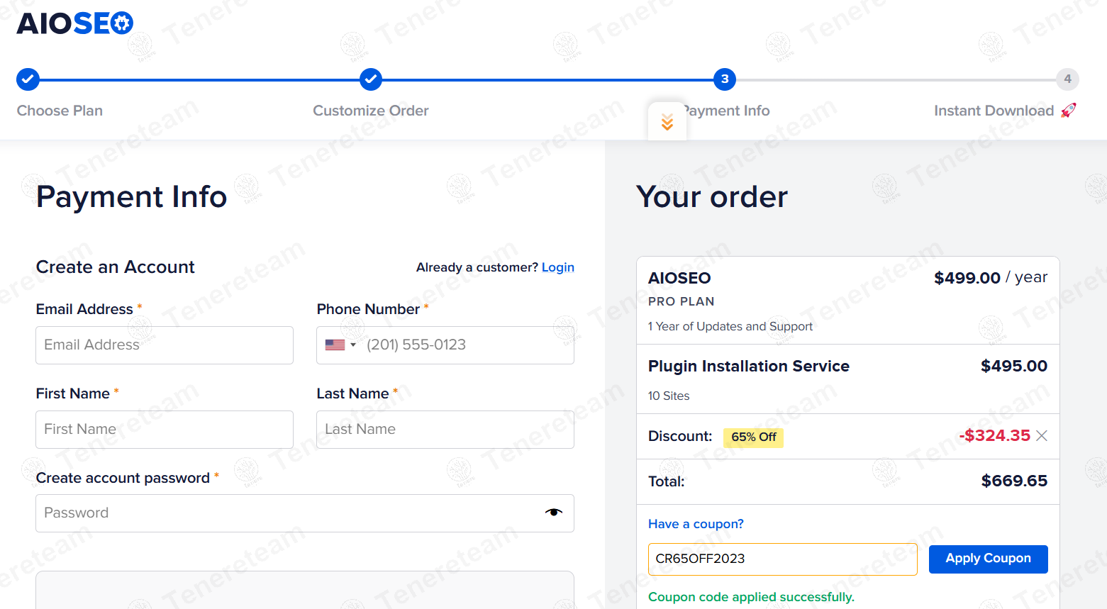
Task: Click the AIOSEO logo
Action: (74, 23)
